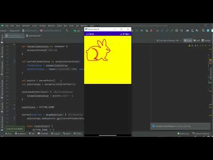Click the red-circle file breadcrumb in navigation bar
213x160 pixels.
(x=50, y=31)
